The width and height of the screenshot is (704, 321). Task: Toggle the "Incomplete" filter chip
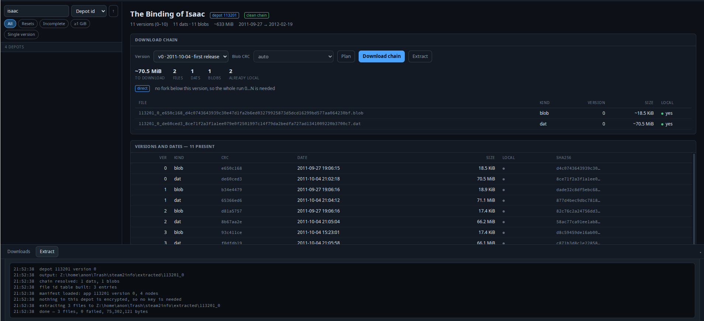tap(54, 24)
